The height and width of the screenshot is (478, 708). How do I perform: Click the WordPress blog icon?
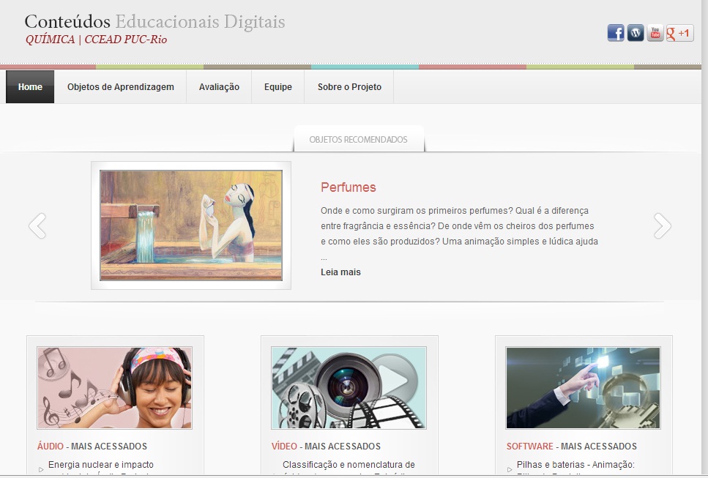[x=636, y=33]
